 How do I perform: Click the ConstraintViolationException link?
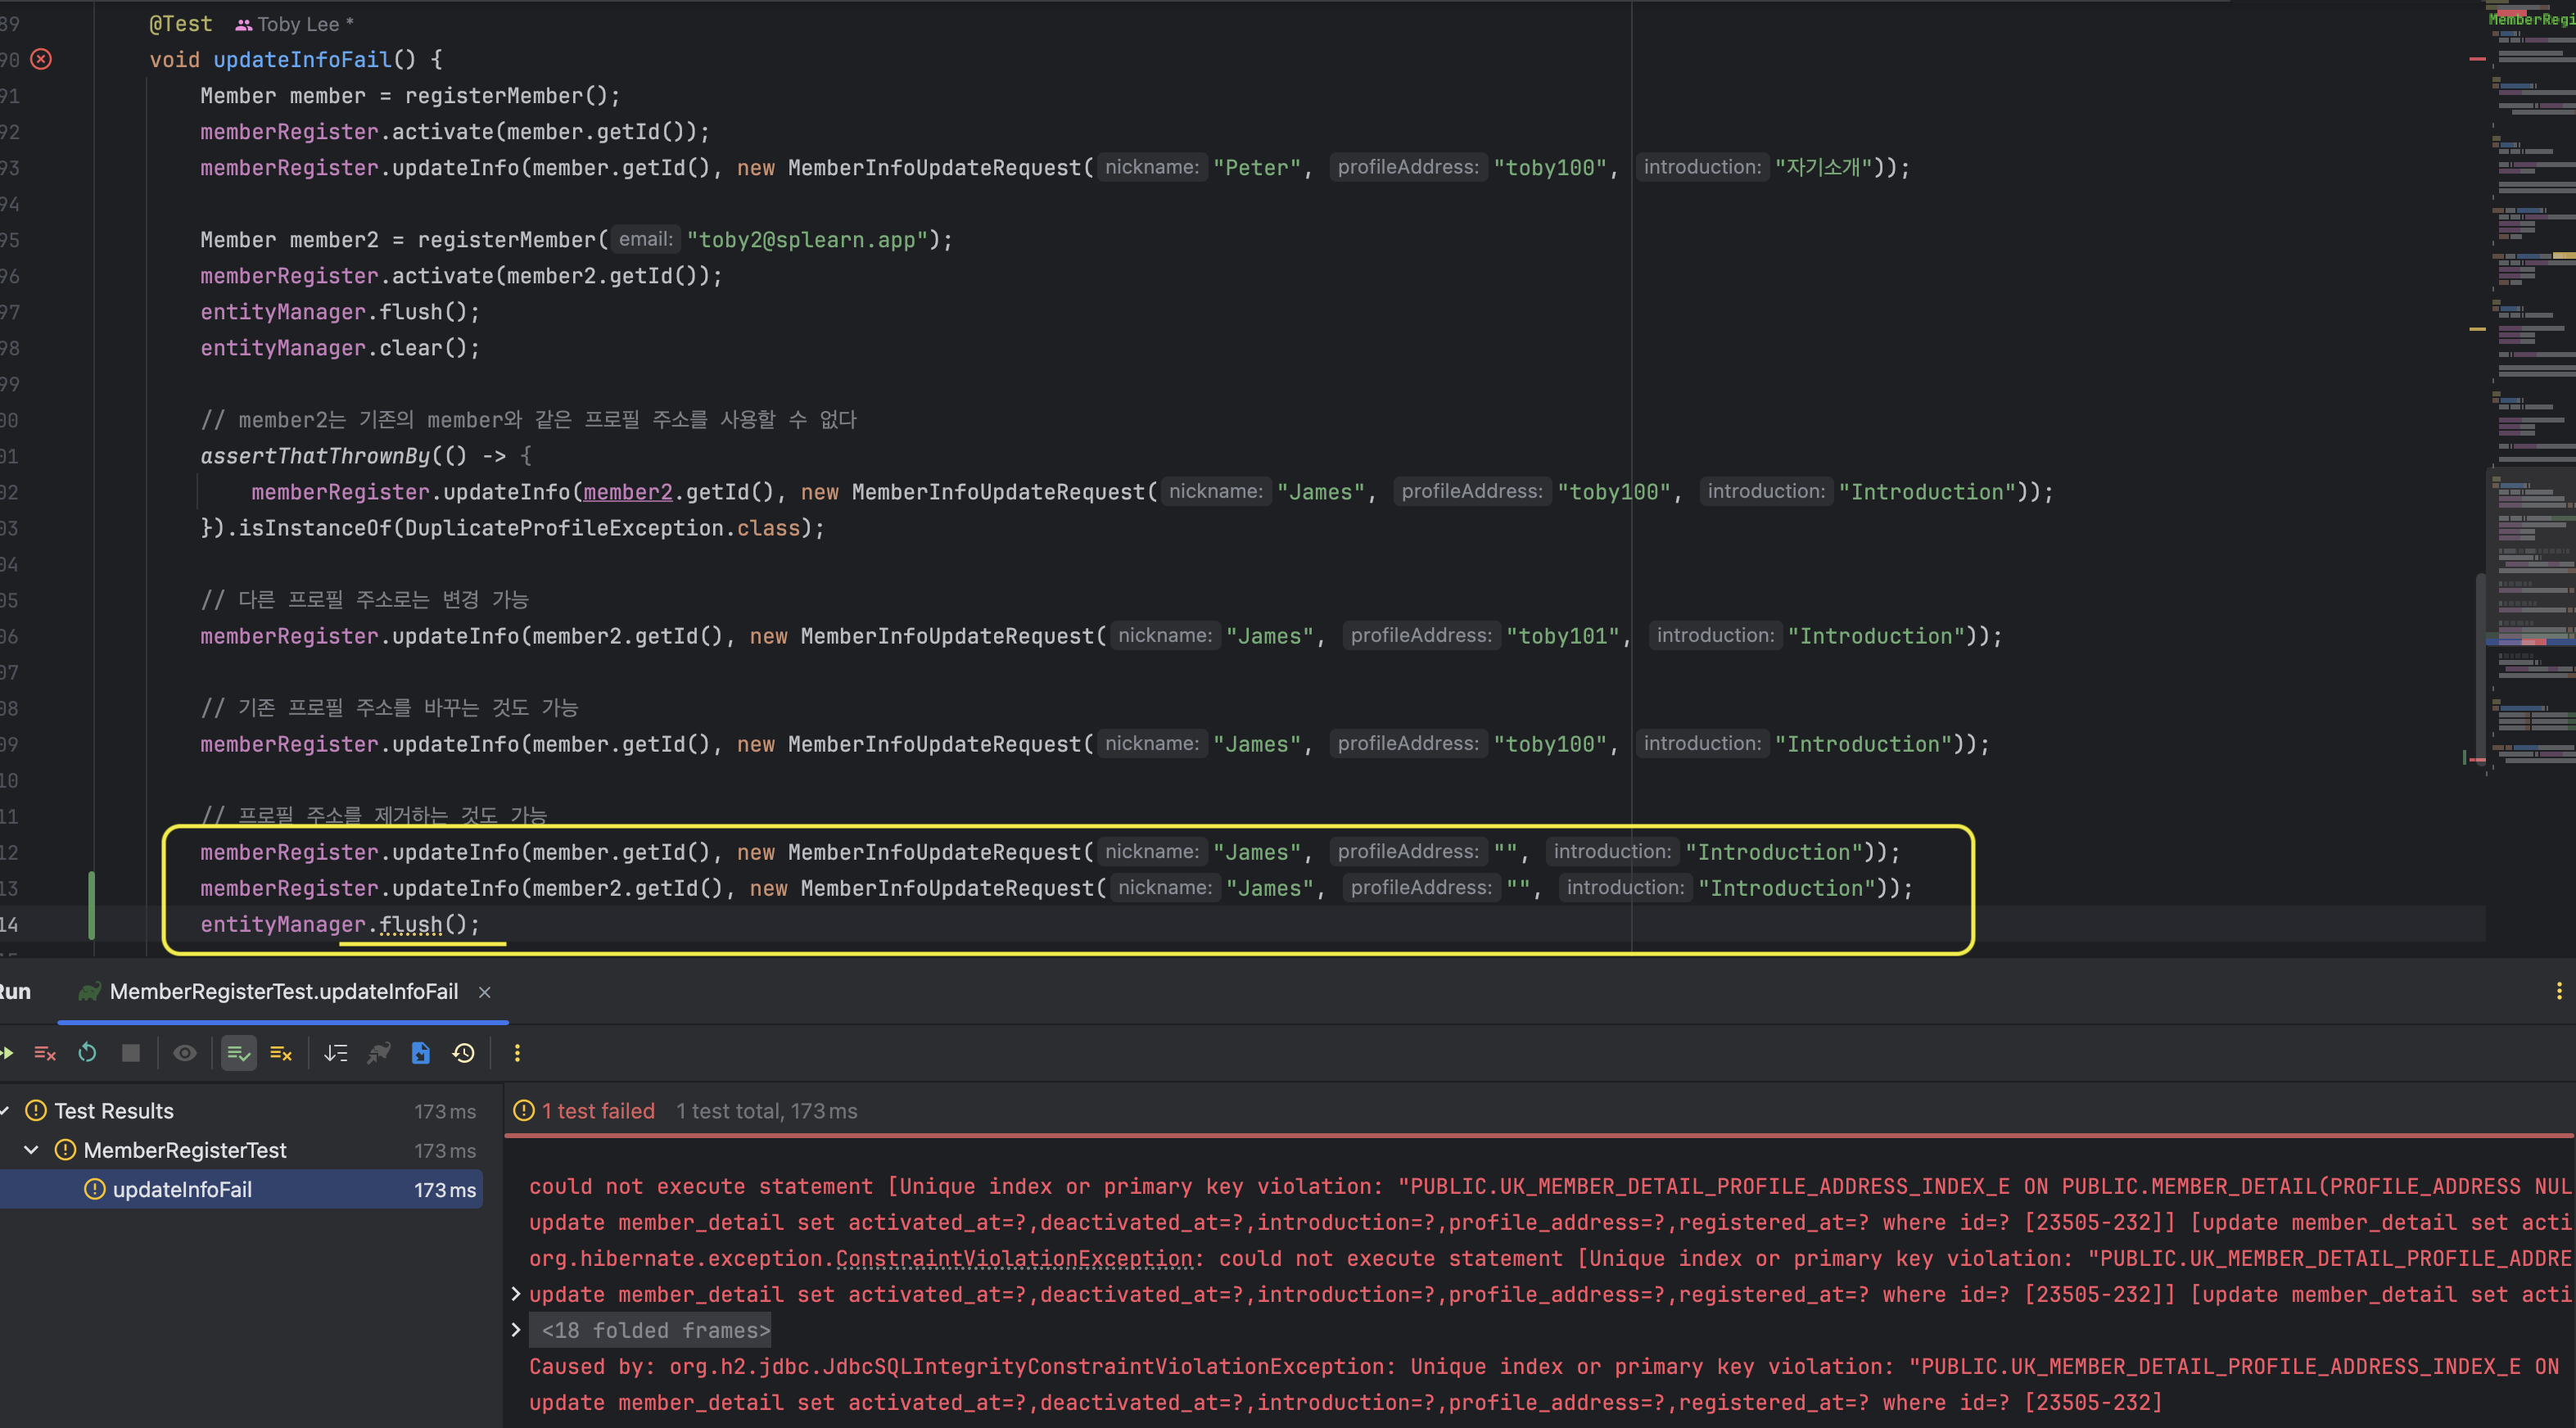pos(1014,1258)
